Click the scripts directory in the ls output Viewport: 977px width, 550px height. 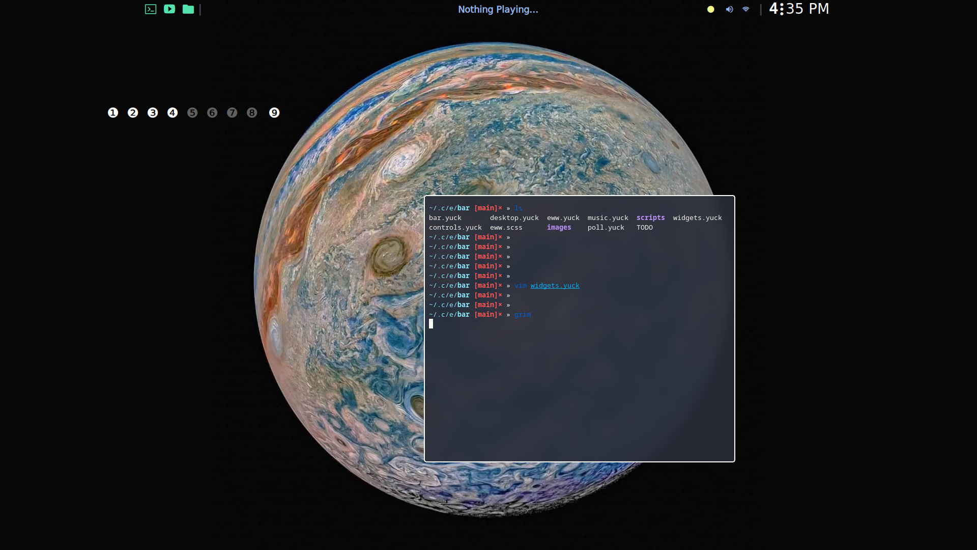[650, 217]
